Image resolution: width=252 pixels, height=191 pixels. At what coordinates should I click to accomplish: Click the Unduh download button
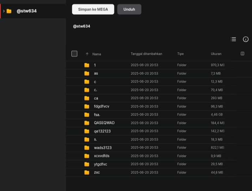coord(129,9)
